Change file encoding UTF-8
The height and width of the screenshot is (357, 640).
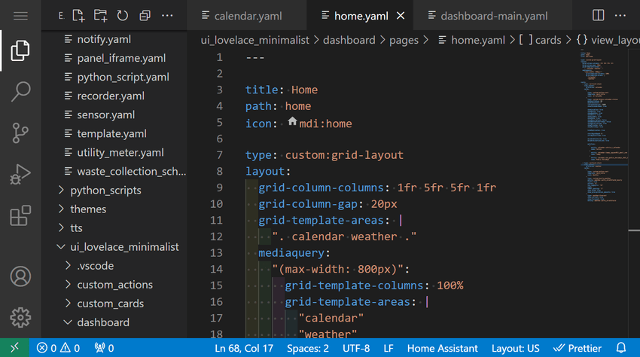pos(356,348)
